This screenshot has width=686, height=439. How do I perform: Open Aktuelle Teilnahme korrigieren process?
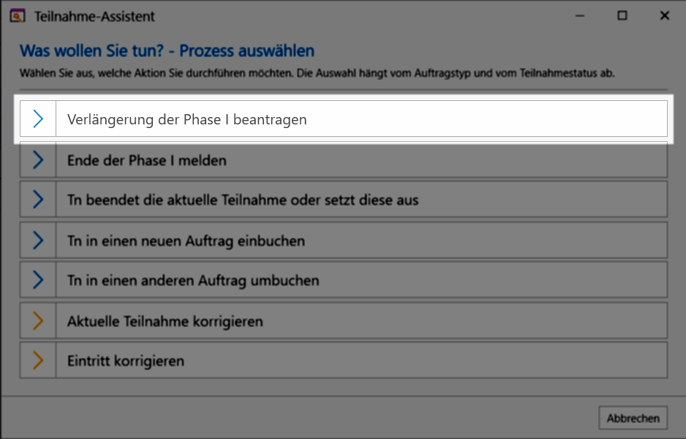coord(165,321)
